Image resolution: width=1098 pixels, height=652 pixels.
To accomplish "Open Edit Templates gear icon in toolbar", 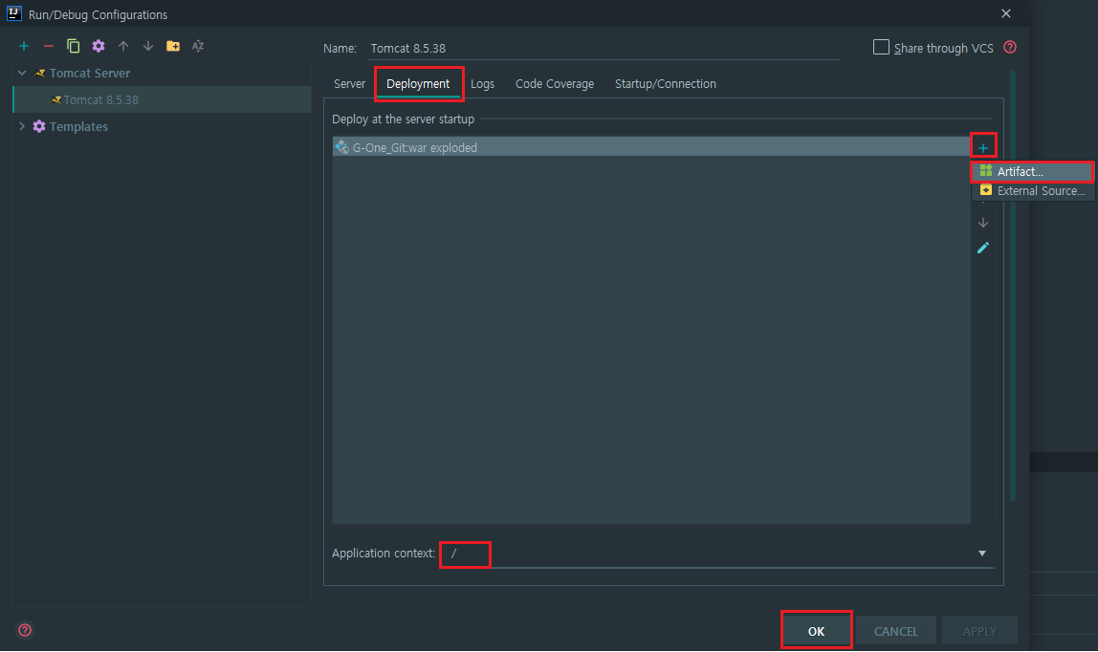I will point(99,46).
